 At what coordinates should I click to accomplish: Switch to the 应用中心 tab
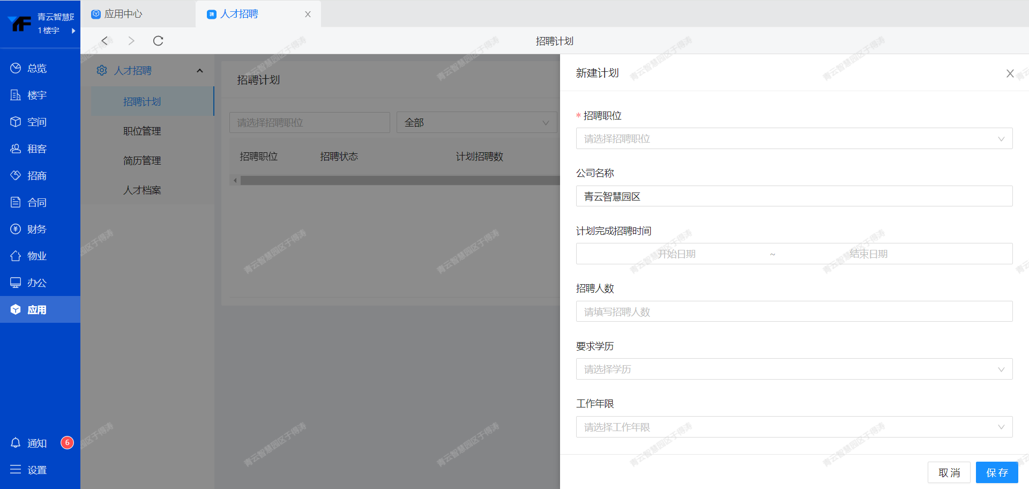click(x=123, y=14)
